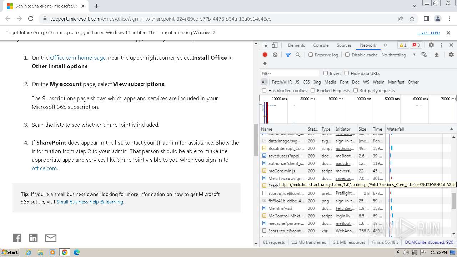Switch to the Elements tab
The height and width of the screenshot is (257, 457).
pyautogui.click(x=296, y=45)
